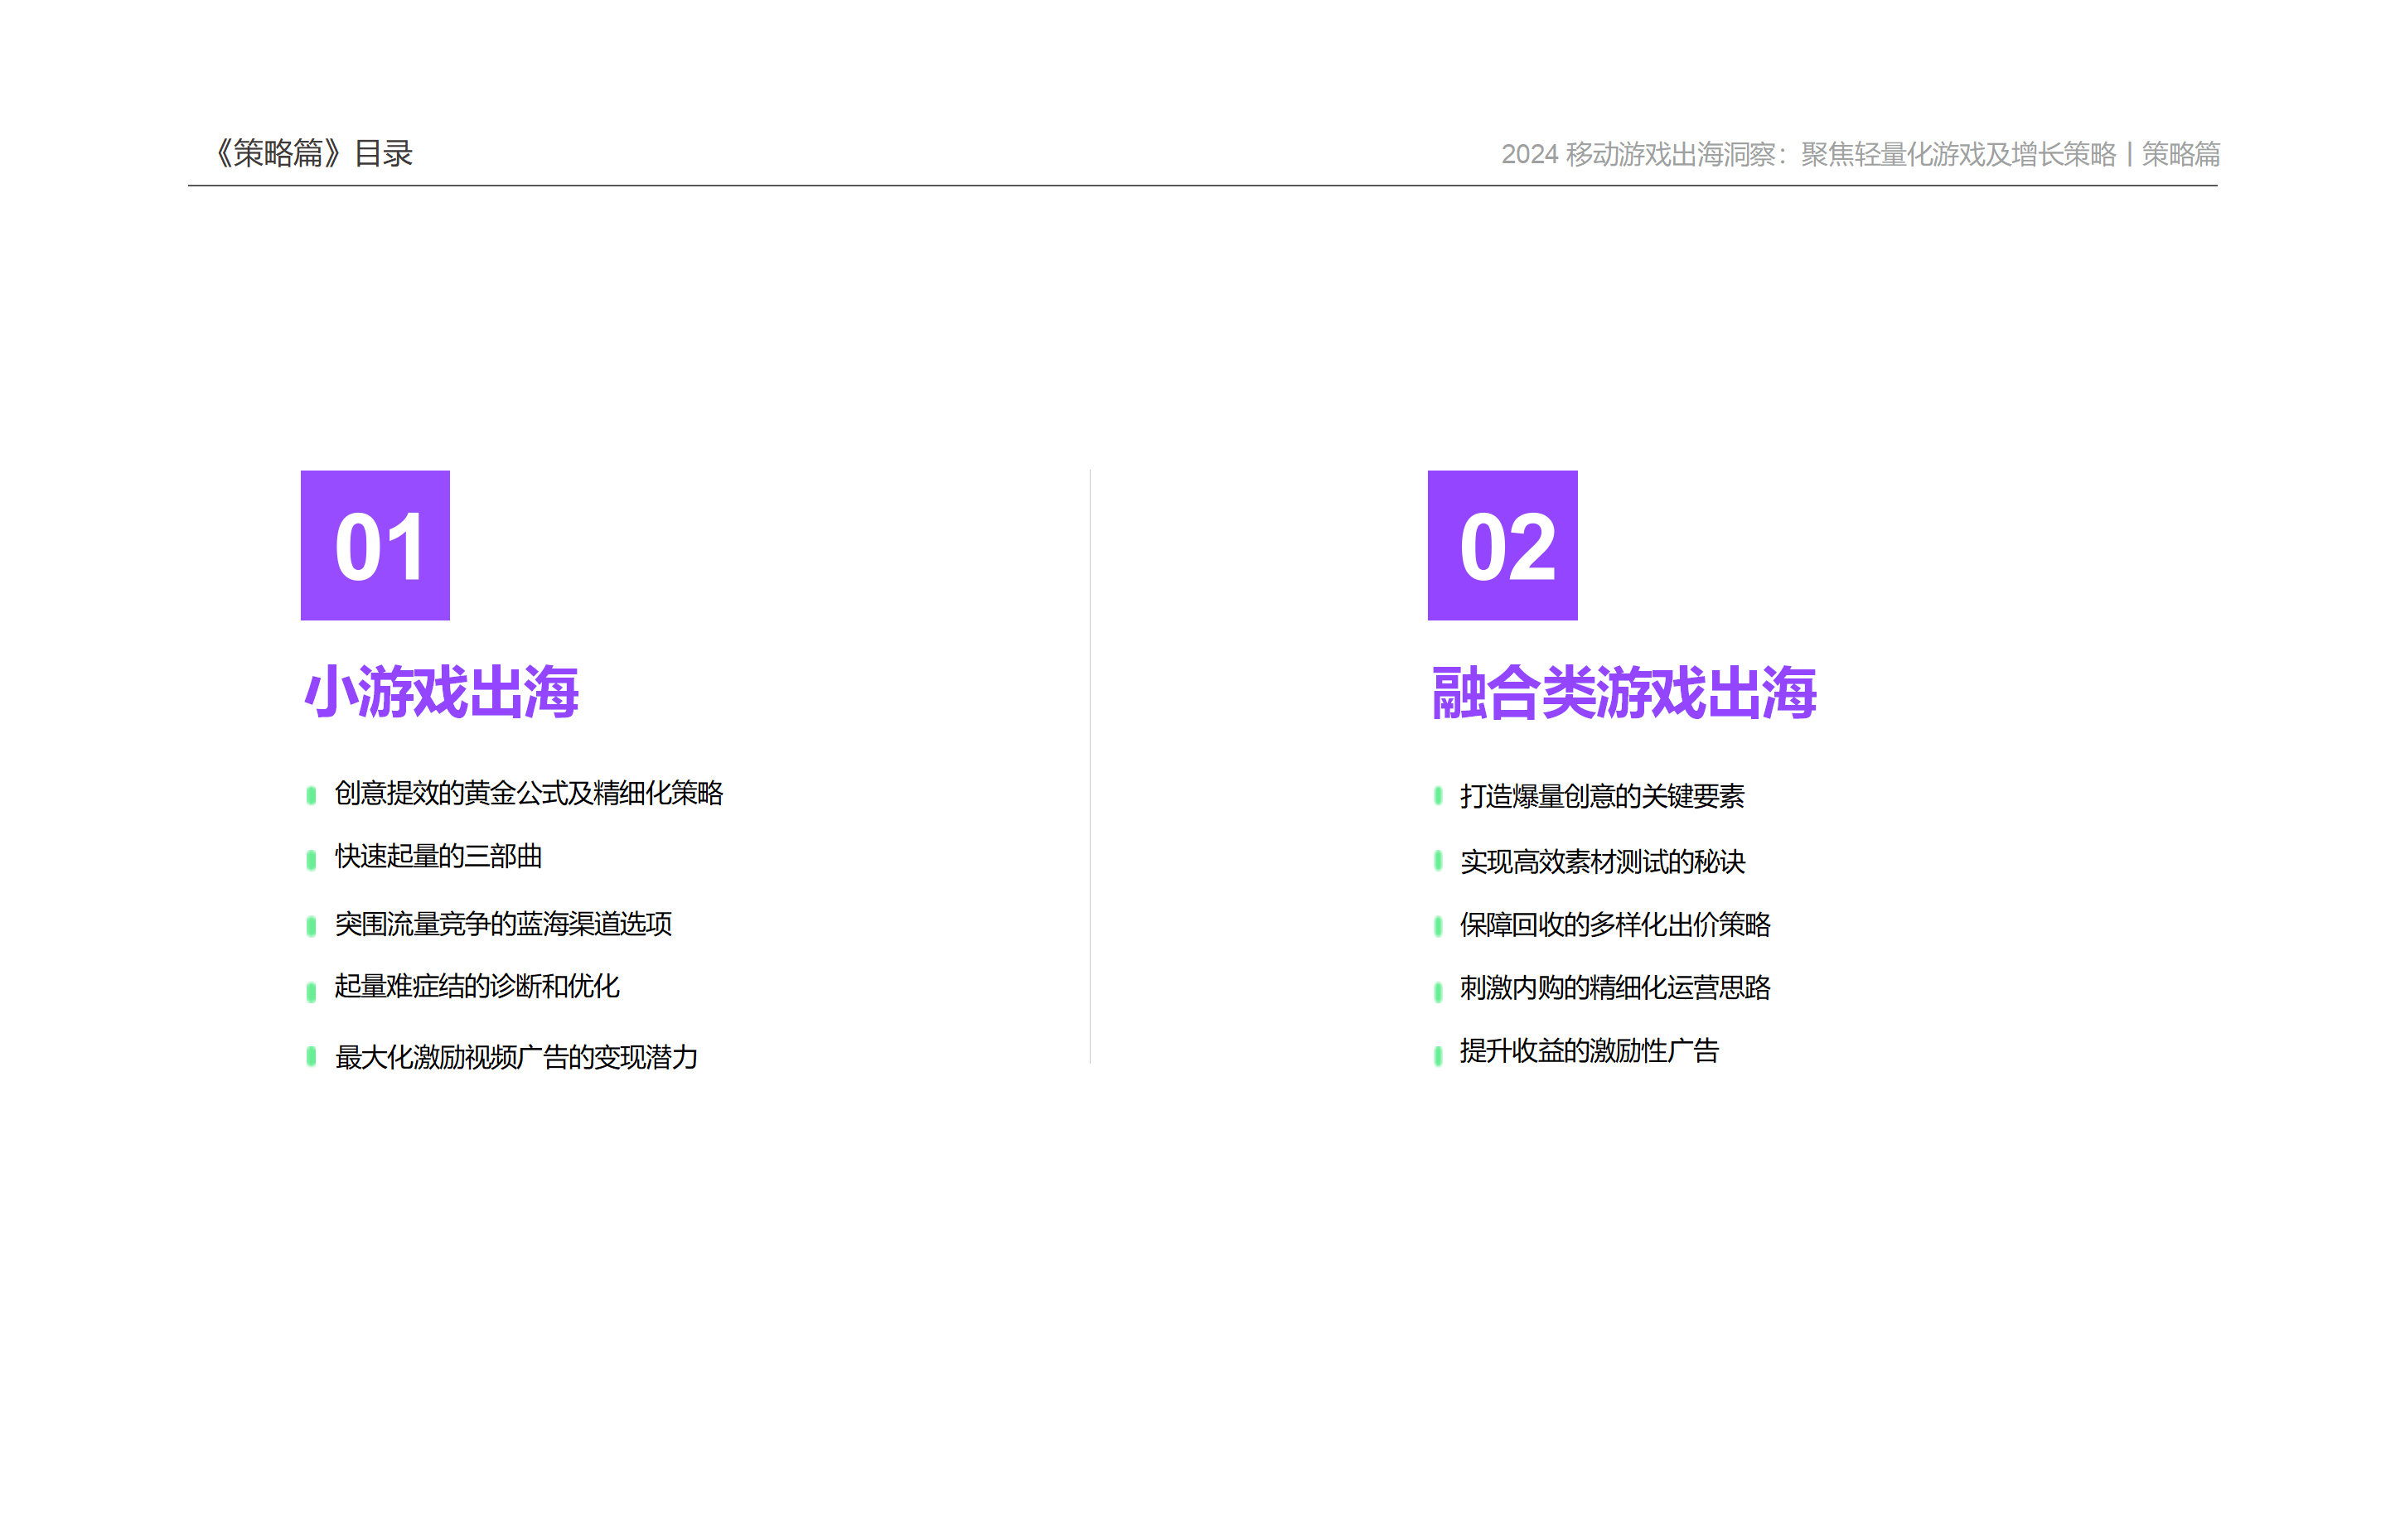This screenshot has height=1540, width=2405.
Task: Click green bullet beside 打造爆量创意
Action: pyautogui.click(x=1438, y=796)
